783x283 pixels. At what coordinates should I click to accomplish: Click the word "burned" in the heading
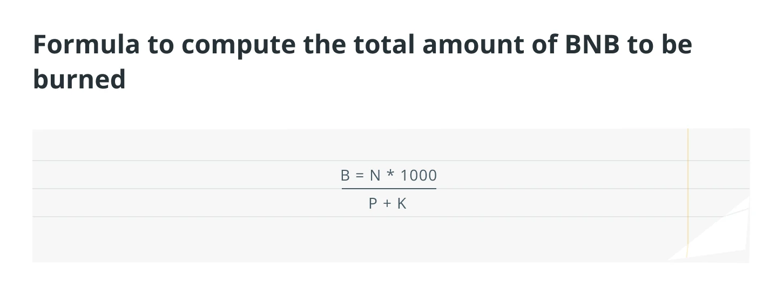click(x=79, y=79)
